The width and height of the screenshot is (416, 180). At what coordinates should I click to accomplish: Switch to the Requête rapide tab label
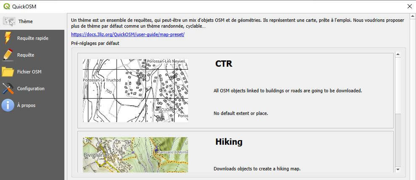point(33,38)
